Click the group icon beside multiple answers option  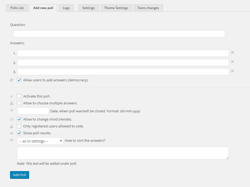pos(12,103)
